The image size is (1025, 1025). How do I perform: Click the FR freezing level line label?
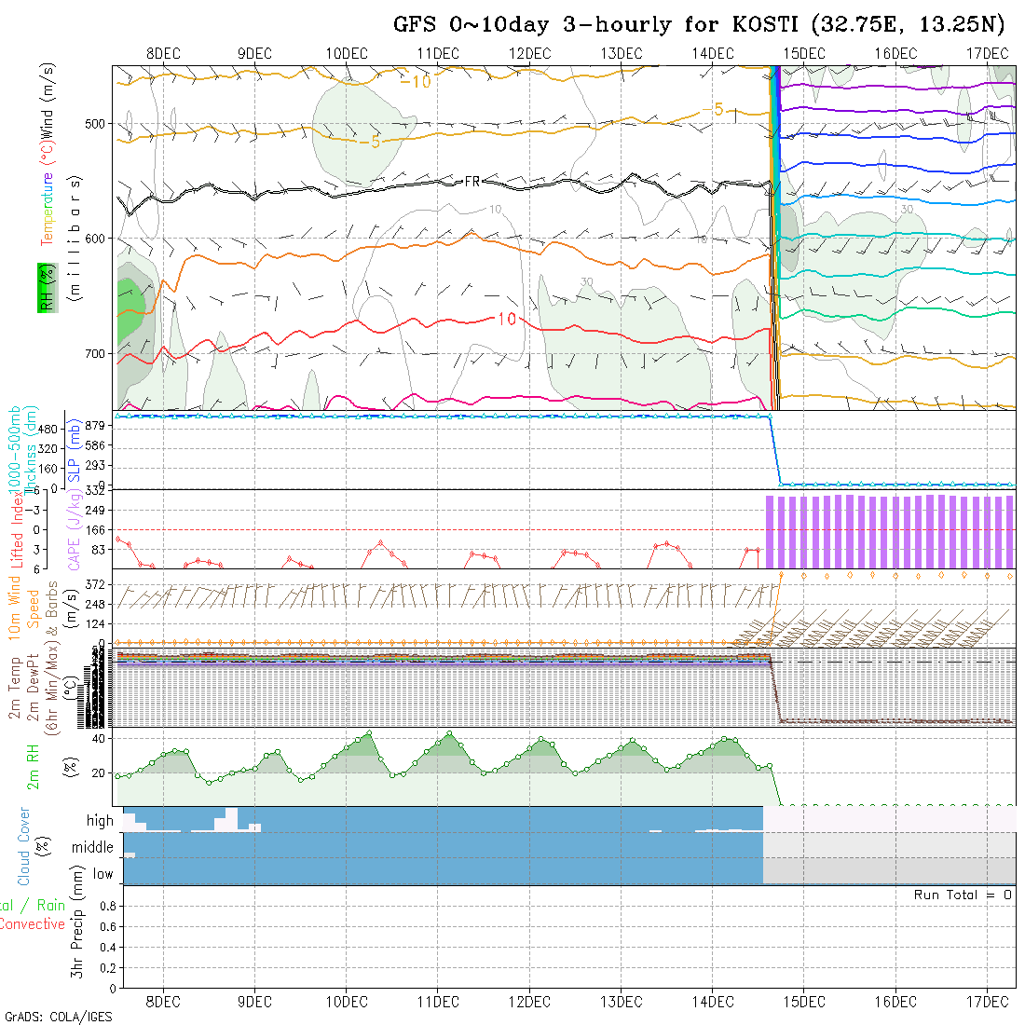pos(472,182)
